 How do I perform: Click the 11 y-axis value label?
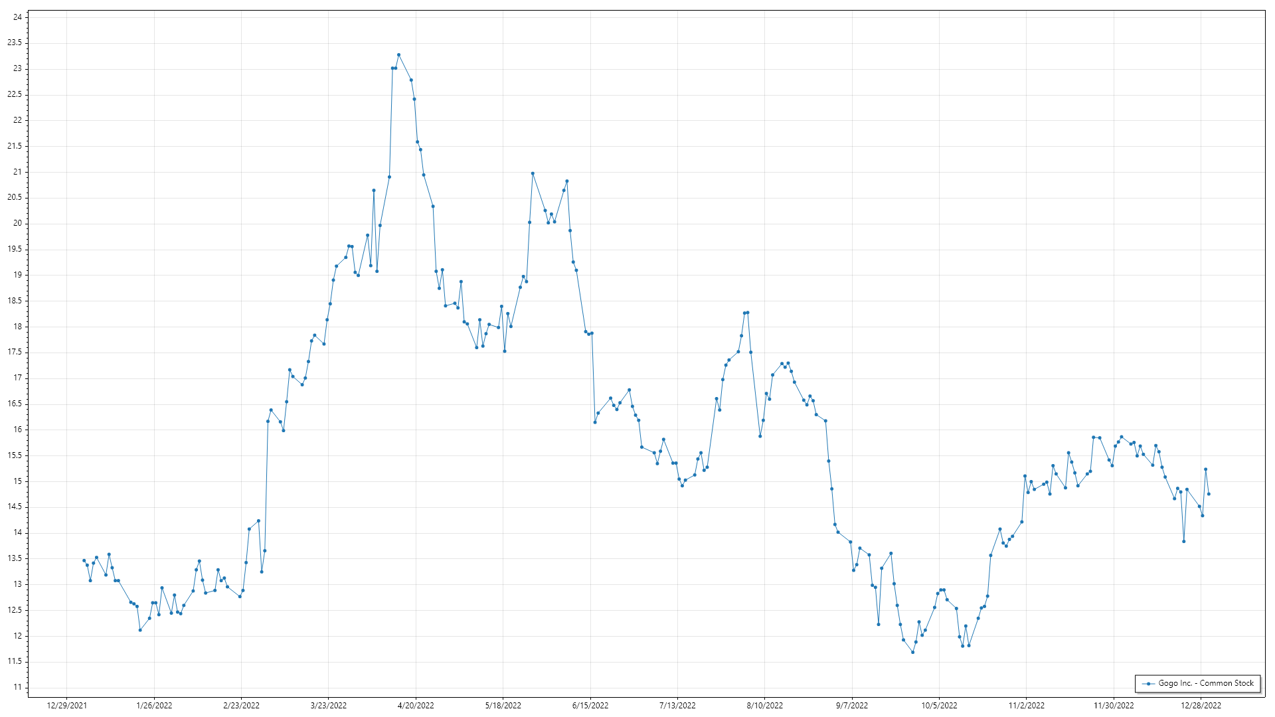click(x=17, y=687)
